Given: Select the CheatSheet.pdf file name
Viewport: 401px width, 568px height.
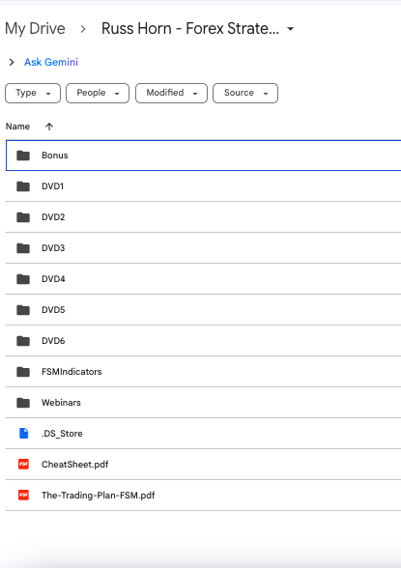Looking at the screenshot, I should pyautogui.click(x=75, y=465).
